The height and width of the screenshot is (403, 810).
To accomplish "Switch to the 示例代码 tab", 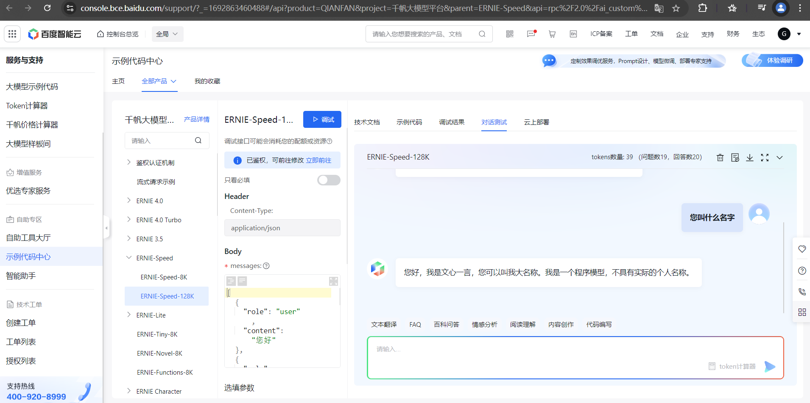I will pos(409,122).
